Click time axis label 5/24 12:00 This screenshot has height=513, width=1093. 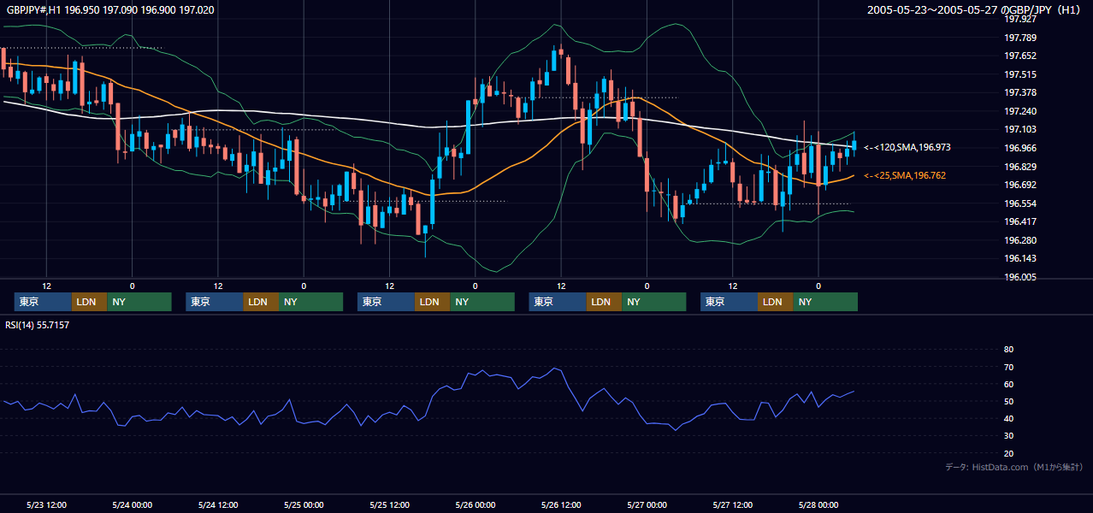click(218, 504)
